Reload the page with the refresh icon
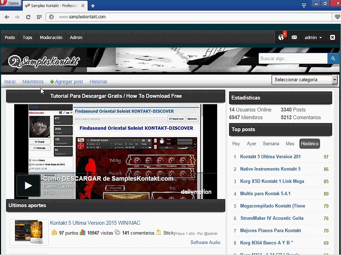Image resolution: width=341 pixels, height=256 pixels. [28, 17]
